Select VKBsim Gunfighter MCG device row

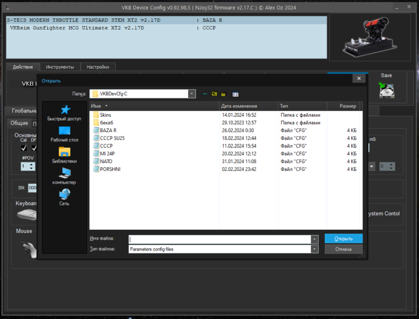[x=166, y=28]
